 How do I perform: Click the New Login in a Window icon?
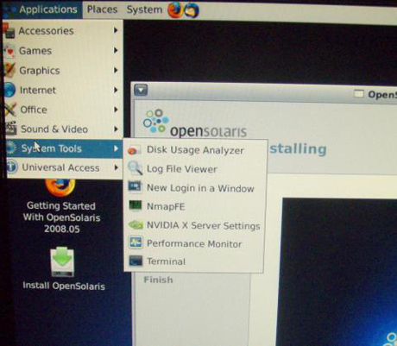(135, 187)
